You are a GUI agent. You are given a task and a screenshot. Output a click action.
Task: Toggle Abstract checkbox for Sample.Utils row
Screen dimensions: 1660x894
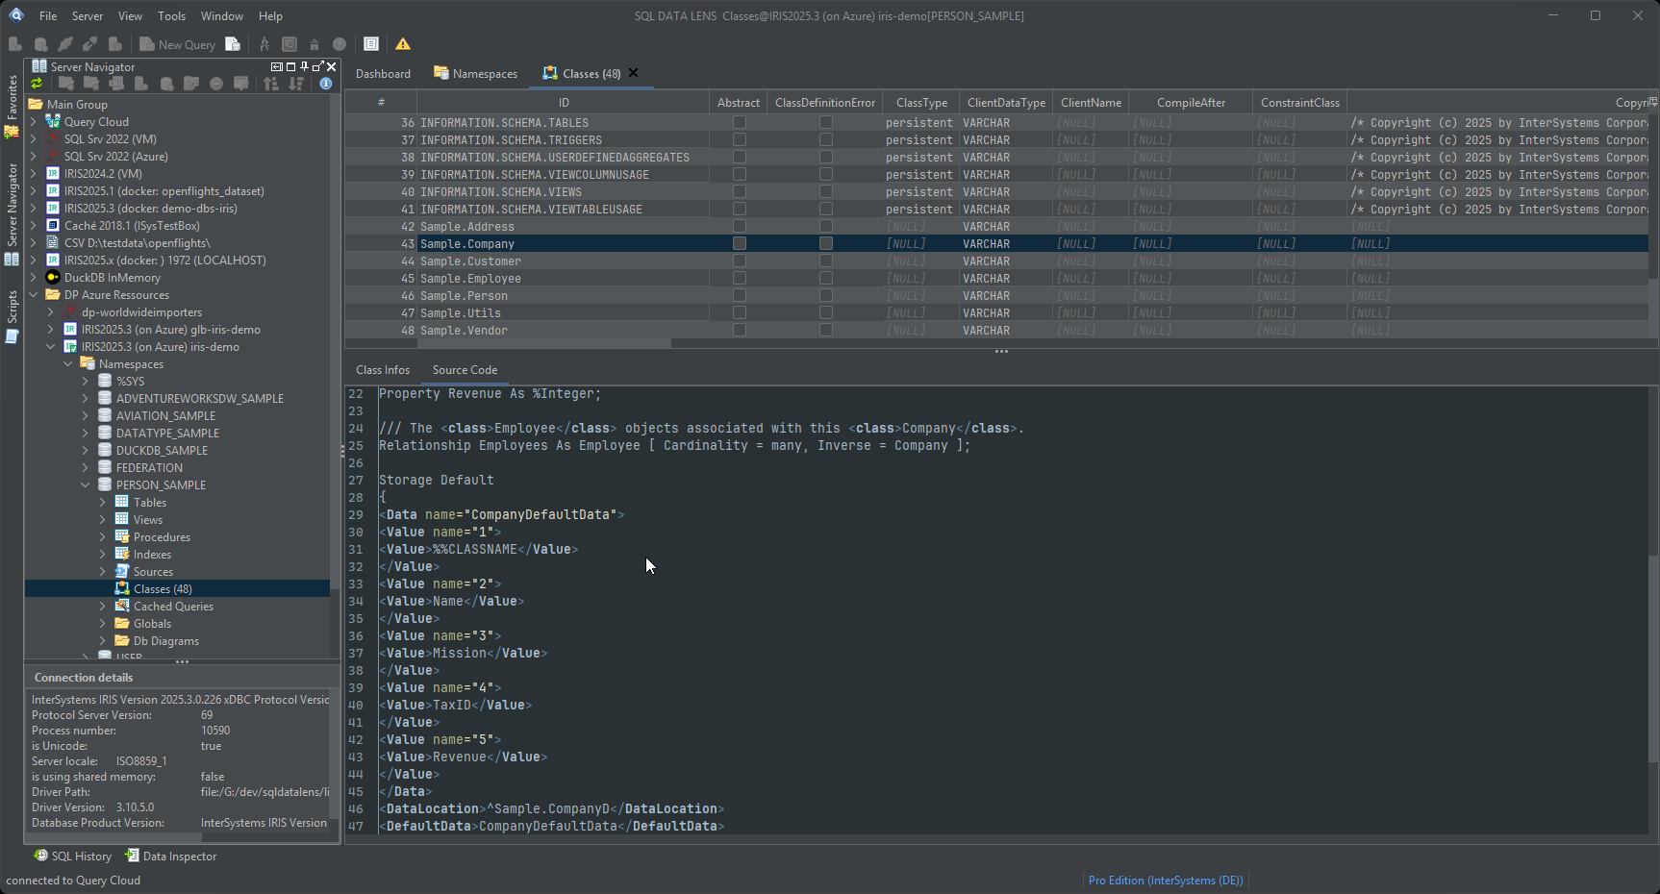coord(739,313)
